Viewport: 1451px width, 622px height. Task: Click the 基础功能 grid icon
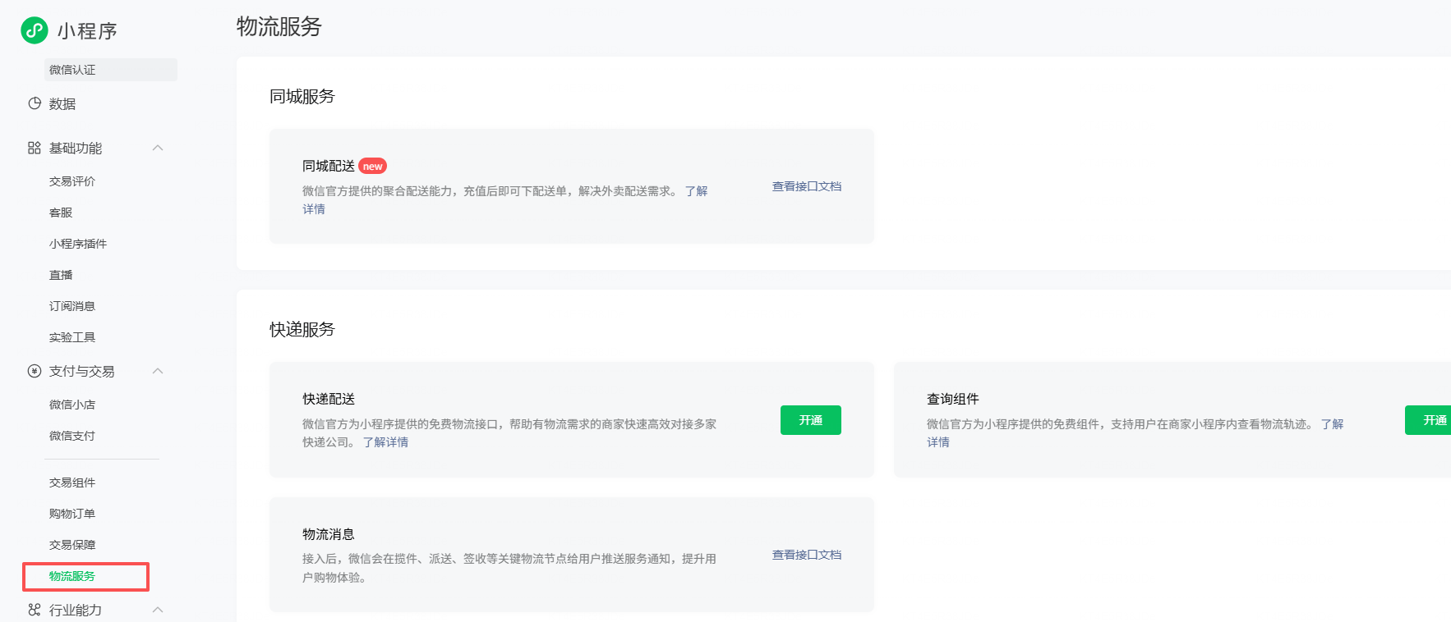35,148
